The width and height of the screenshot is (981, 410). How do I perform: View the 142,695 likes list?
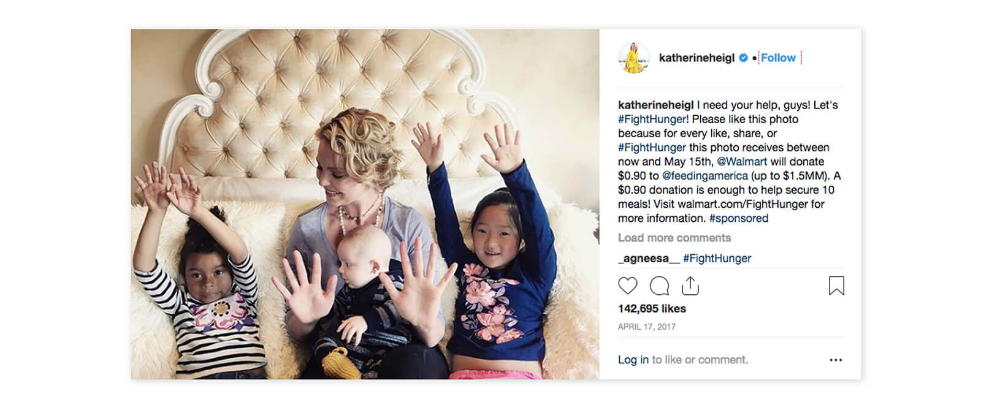coord(652,309)
